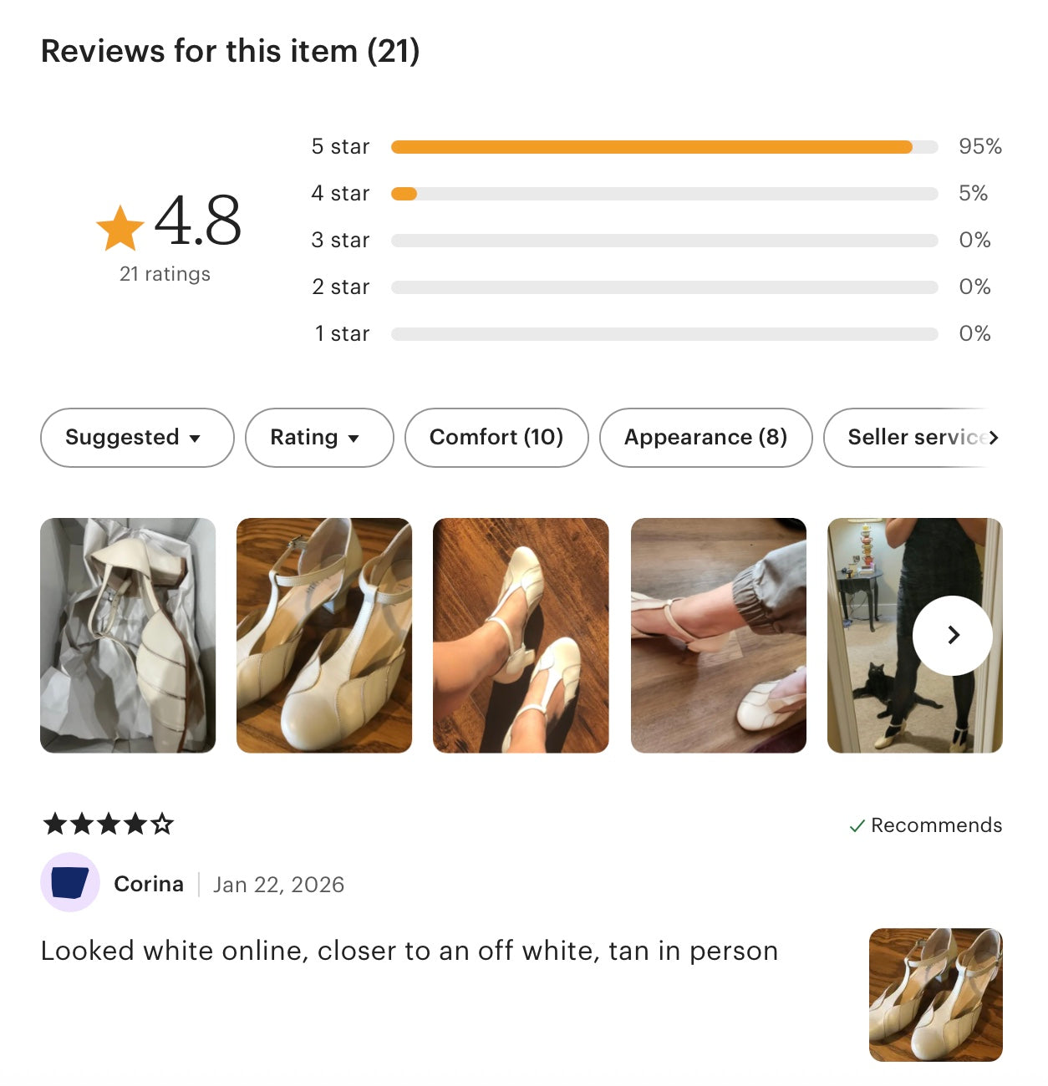Filter reviews by Appearance (8)

tap(706, 438)
